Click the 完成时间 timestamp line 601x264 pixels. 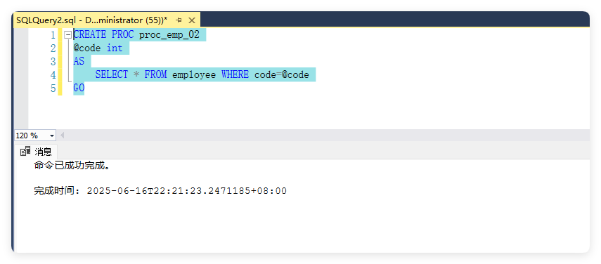[160, 190]
